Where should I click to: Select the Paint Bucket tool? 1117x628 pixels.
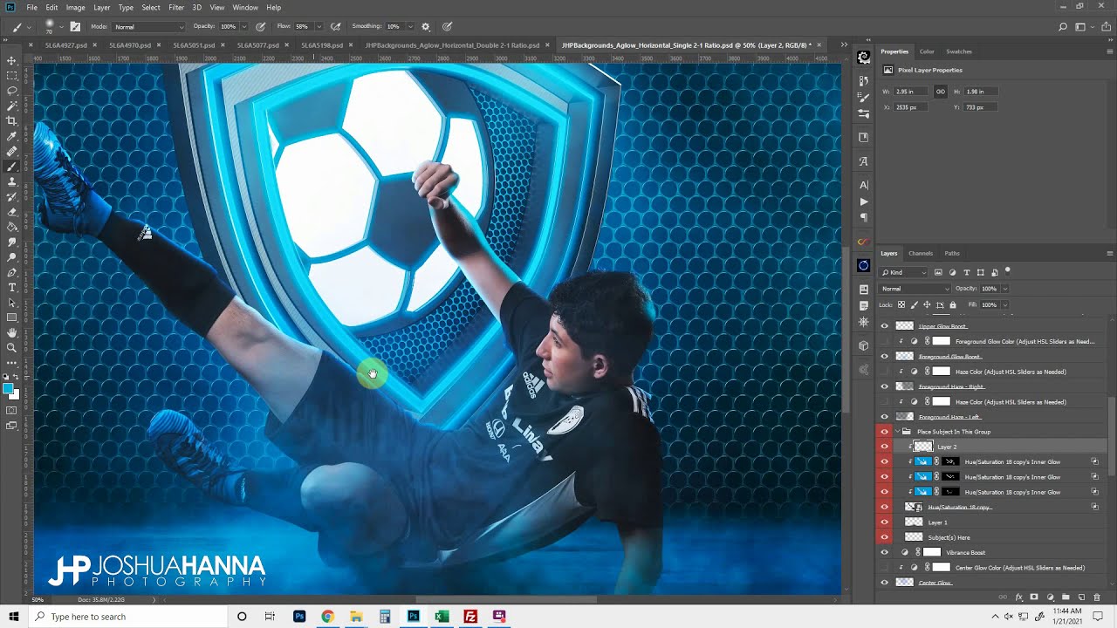pos(12,227)
